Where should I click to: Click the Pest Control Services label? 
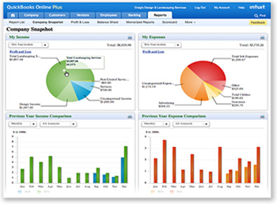coord(115,81)
